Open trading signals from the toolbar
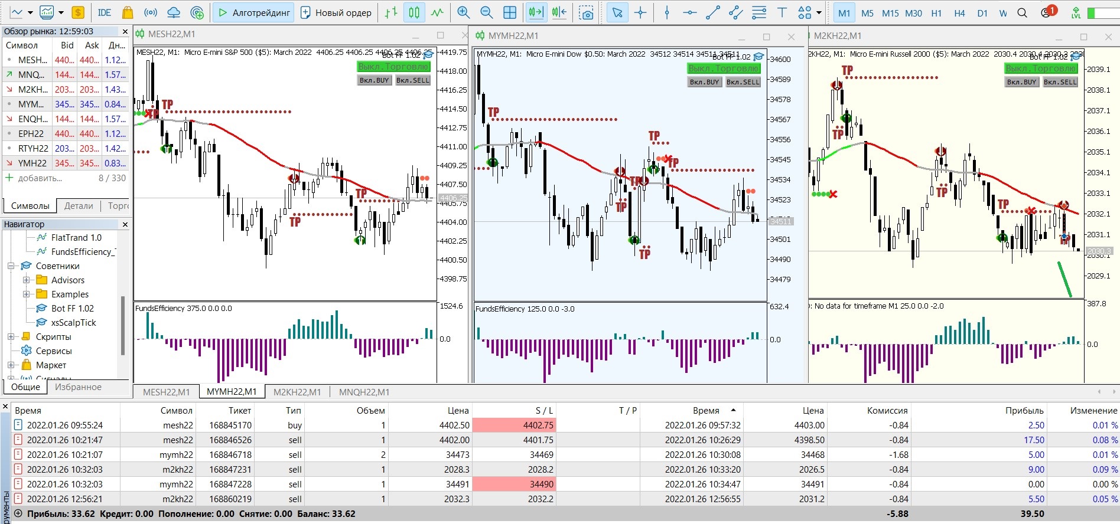 151,12
